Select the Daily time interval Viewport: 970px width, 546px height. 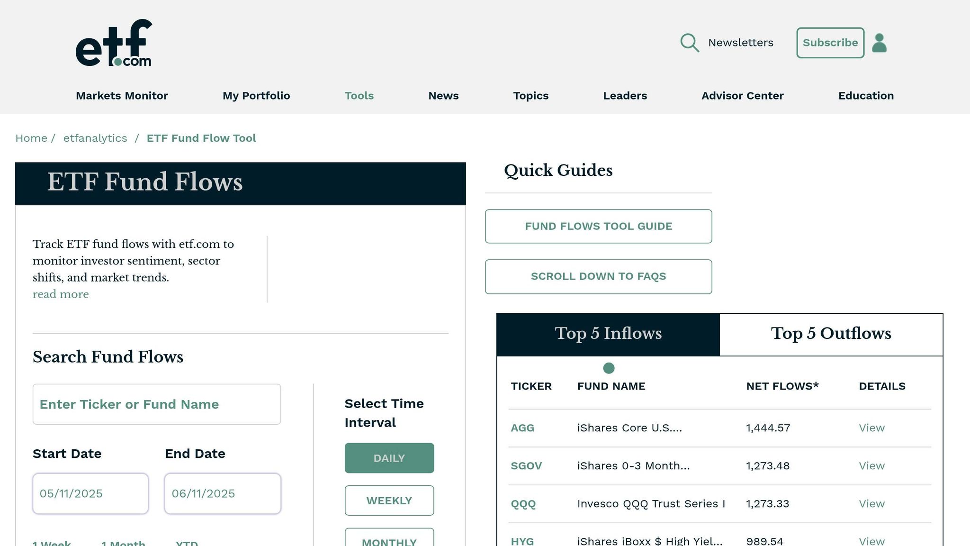coord(389,458)
